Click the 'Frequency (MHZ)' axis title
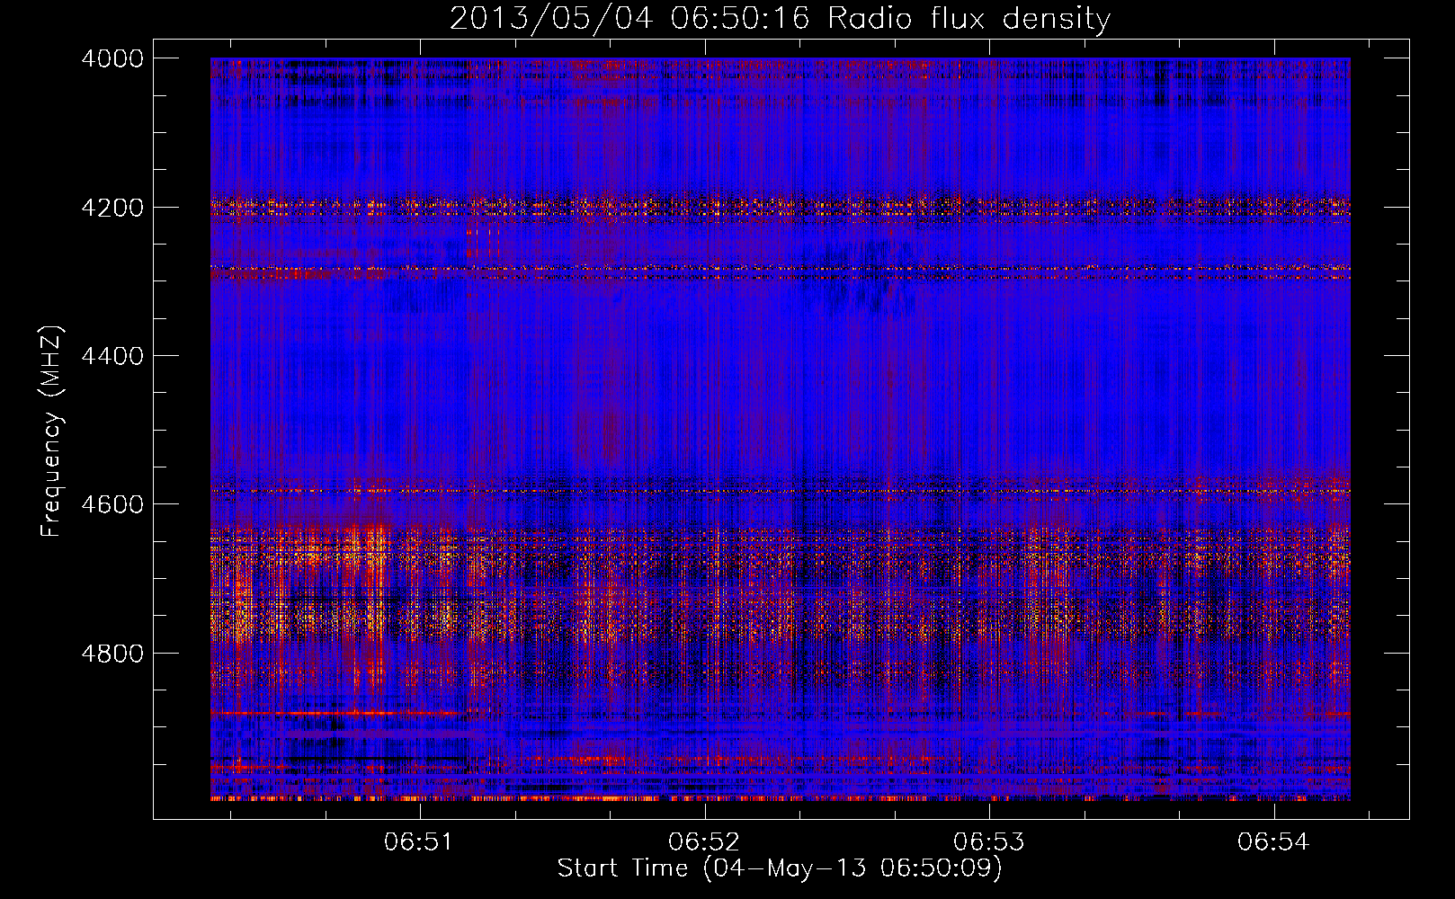Viewport: 1455px width, 899px height. 52,431
